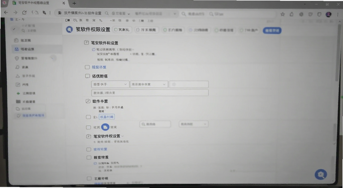Expand the second dropdown in the row of fields
The width and height of the screenshot is (343, 188).
pos(149,85)
